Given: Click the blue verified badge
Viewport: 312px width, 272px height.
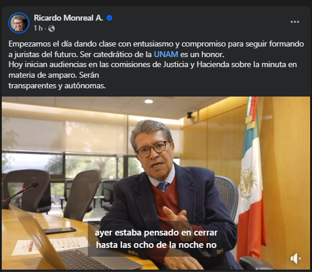Looking at the screenshot, I should pyautogui.click(x=109, y=18).
